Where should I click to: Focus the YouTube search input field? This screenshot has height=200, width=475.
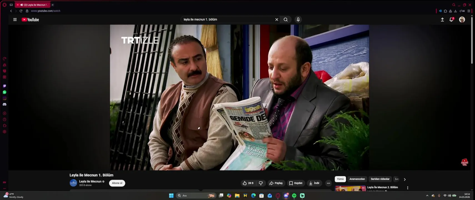click(x=228, y=19)
